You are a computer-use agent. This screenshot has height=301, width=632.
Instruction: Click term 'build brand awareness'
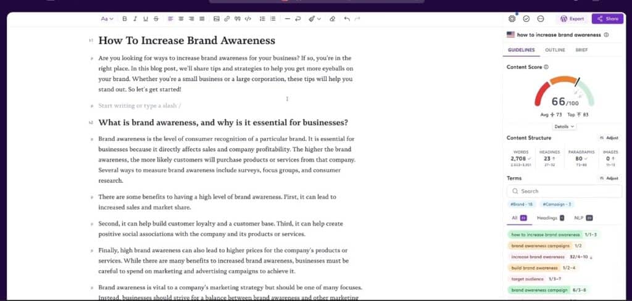pyautogui.click(x=534, y=268)
